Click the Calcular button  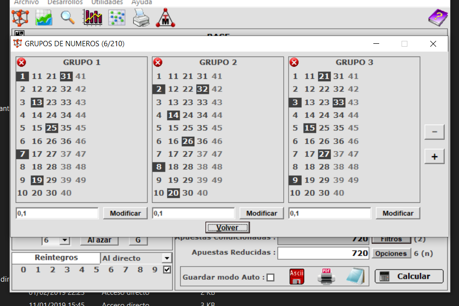coord(409,276)
